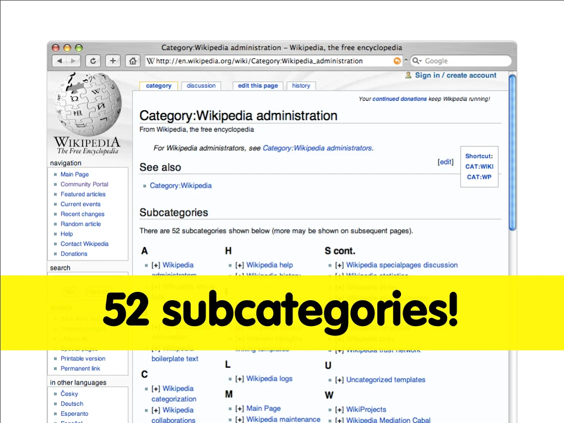Expand Wikipedia logs subcategory [+]
Screen dimensions: 564x423
click(240, 379)
